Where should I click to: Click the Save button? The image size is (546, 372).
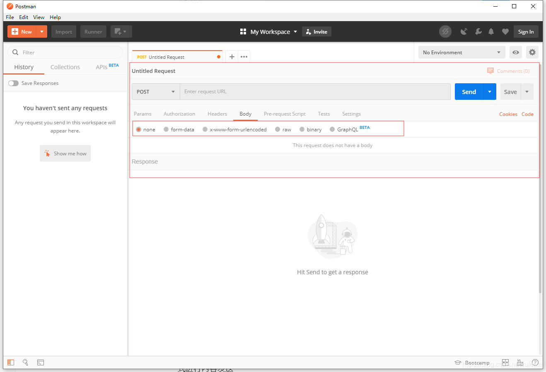[x=510, y=92]
